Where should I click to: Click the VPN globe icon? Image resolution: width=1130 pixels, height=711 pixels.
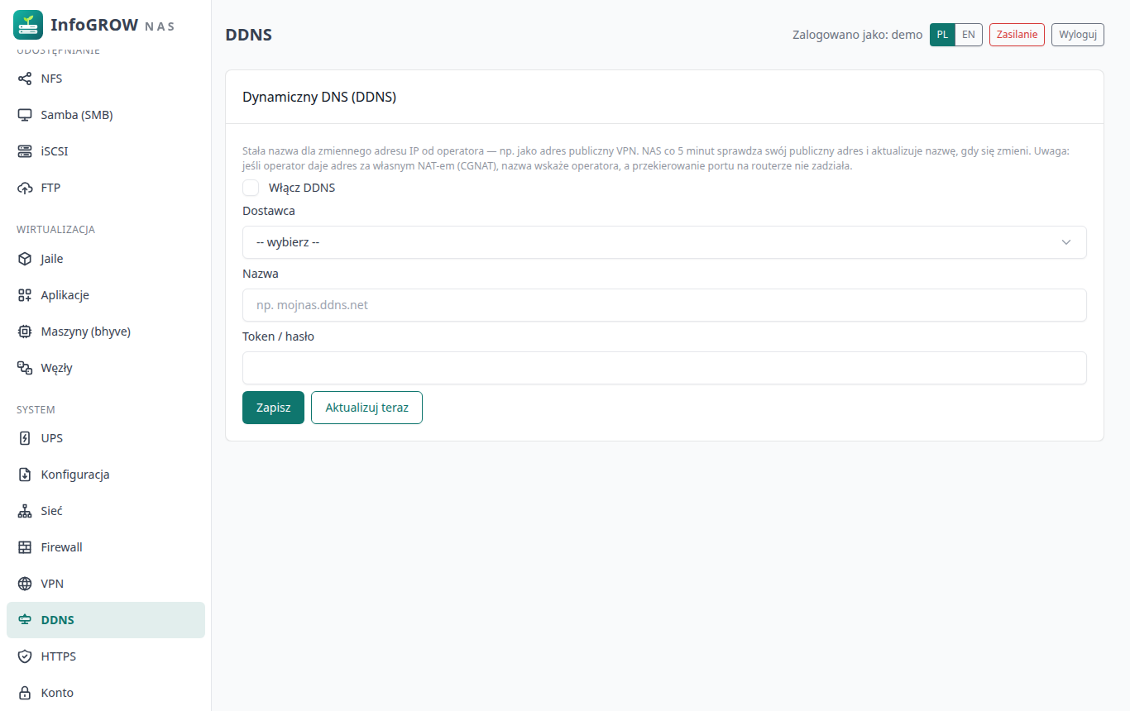pos(25,584)
